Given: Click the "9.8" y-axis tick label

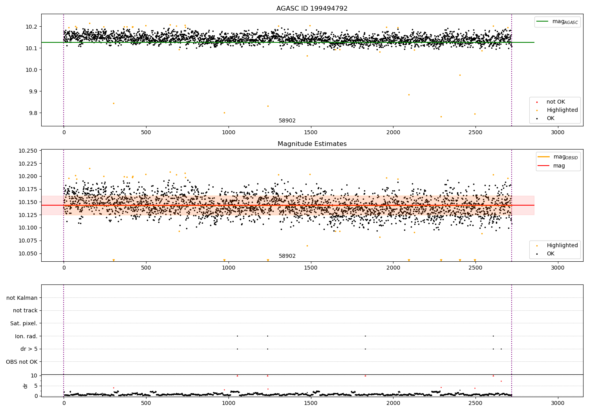Looking at the screenshot, I should tap(33, 113).
